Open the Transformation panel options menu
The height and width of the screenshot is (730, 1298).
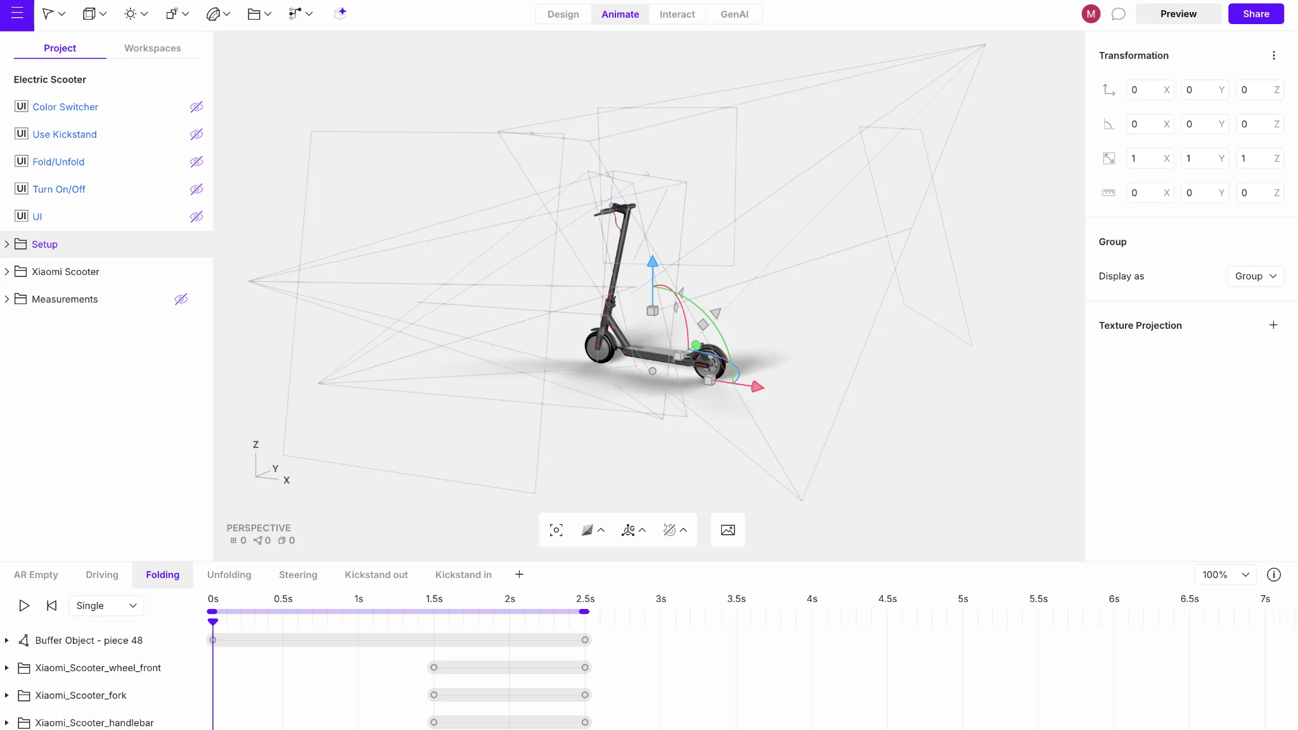[1273, 55]
